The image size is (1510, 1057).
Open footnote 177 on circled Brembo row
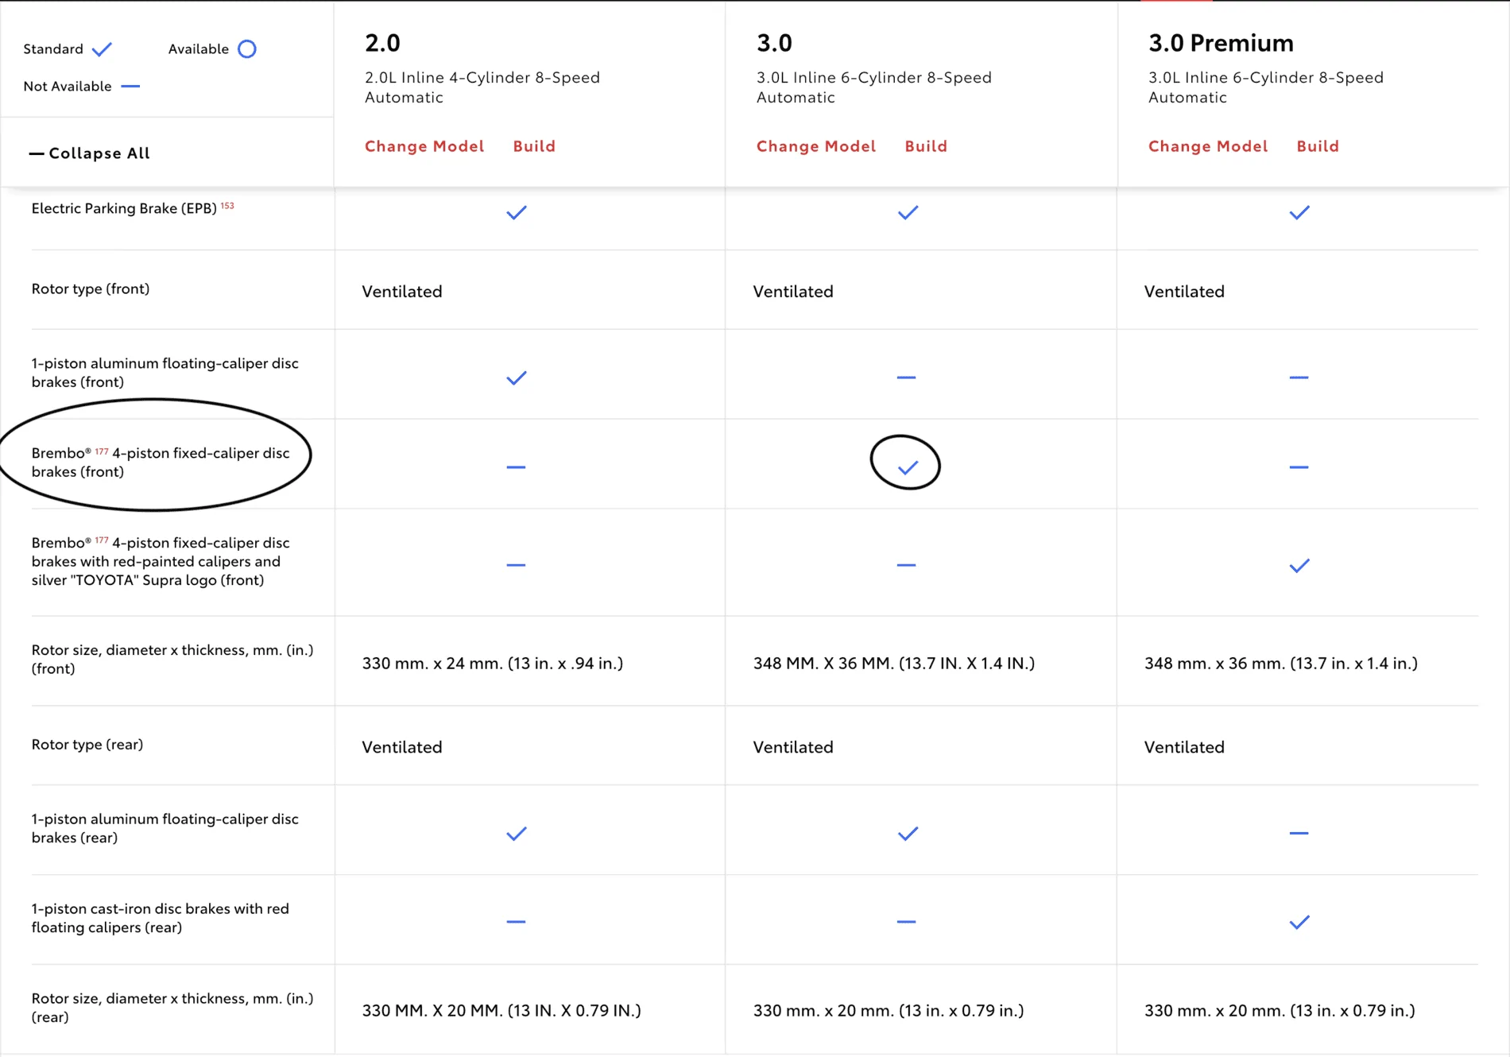pos(102,451)
